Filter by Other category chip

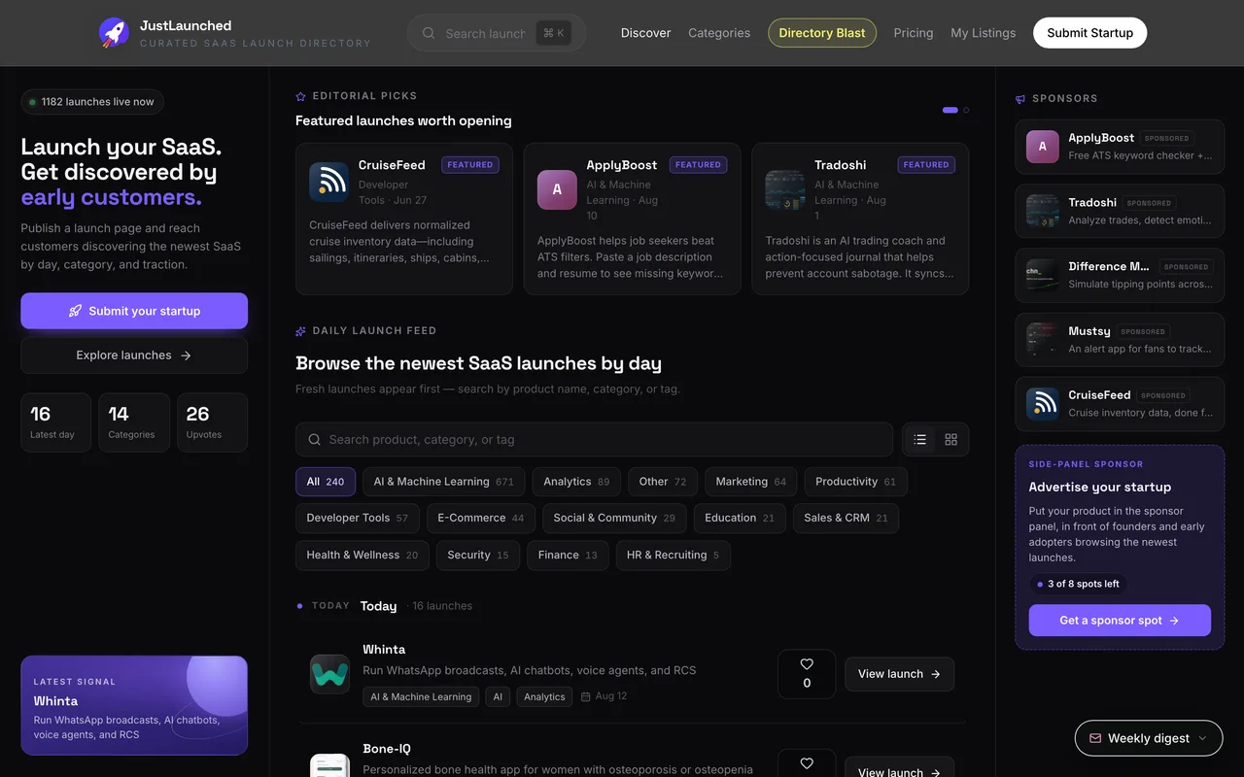[x=663, y=482]
